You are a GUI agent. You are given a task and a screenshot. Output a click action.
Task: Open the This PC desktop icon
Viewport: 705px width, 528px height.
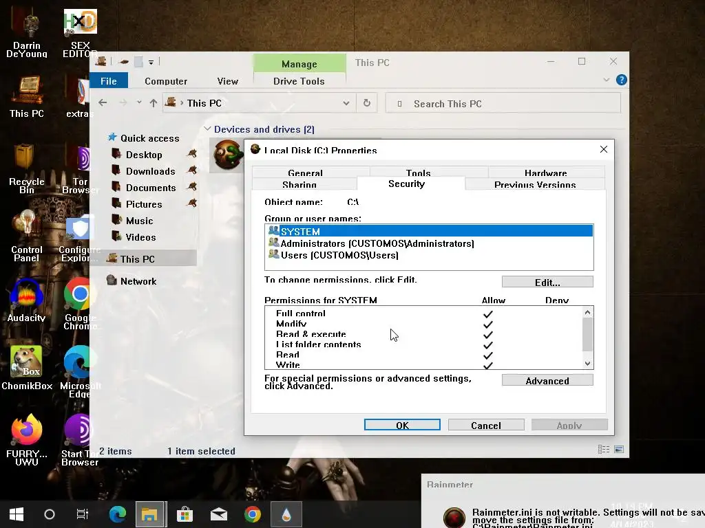[x=27, y=96]
